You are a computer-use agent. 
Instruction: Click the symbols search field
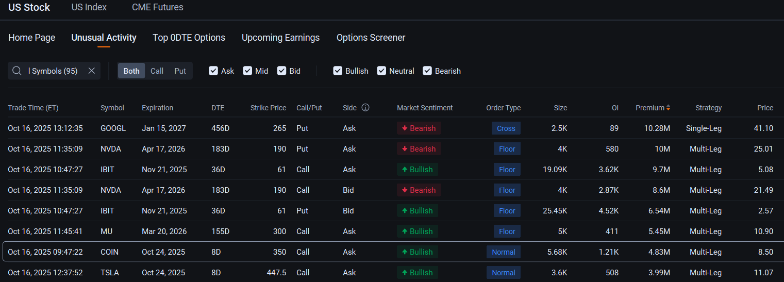(54, 71)
